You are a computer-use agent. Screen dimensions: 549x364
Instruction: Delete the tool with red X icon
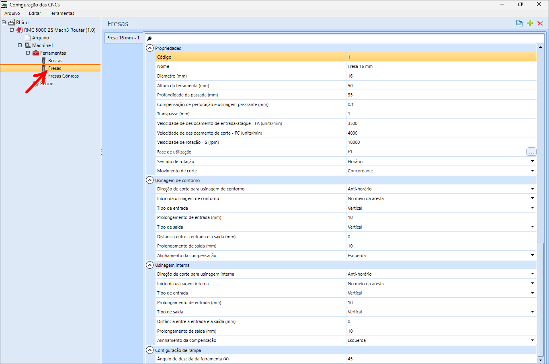540,23
